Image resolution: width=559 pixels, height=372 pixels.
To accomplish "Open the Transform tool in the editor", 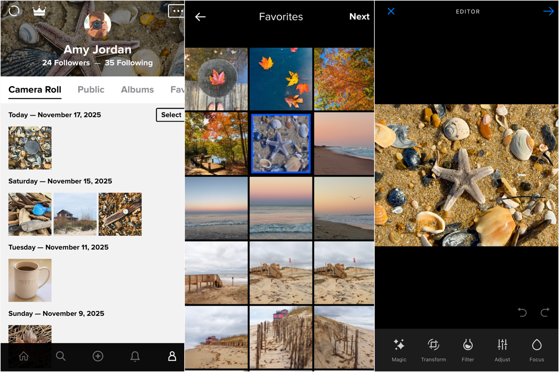I will pos(433,349).
